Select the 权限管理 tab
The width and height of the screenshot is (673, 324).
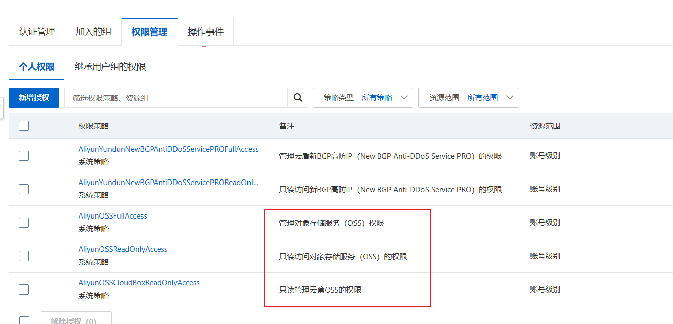pos(150,32)
